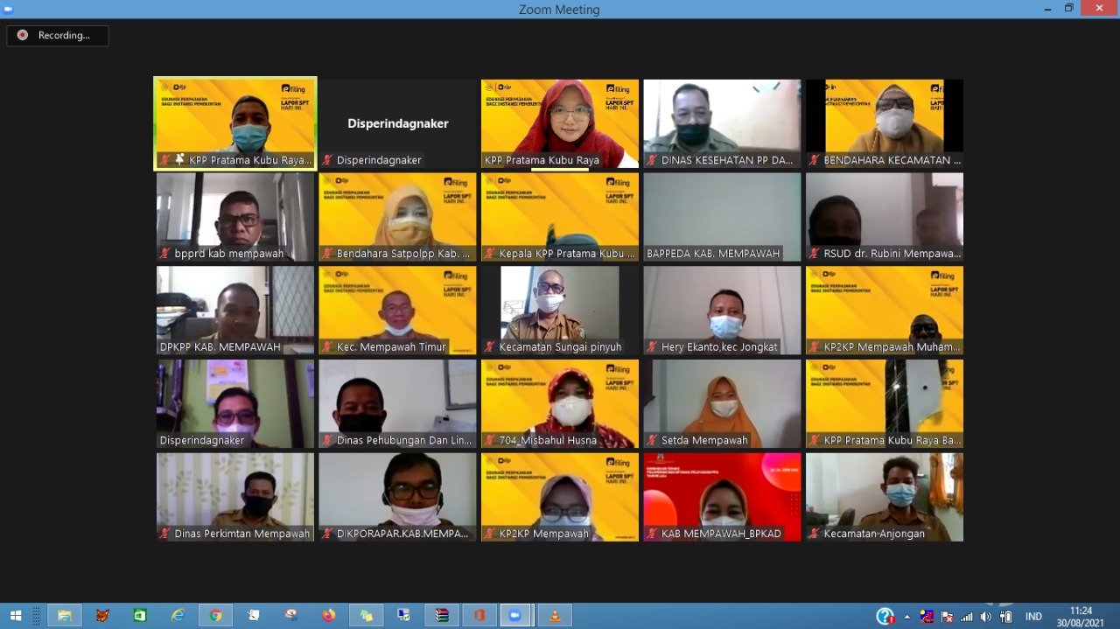Click the Recording... indicator
Image resolution: width=1120 pixels, height=629 pixels.
[58, 36]
